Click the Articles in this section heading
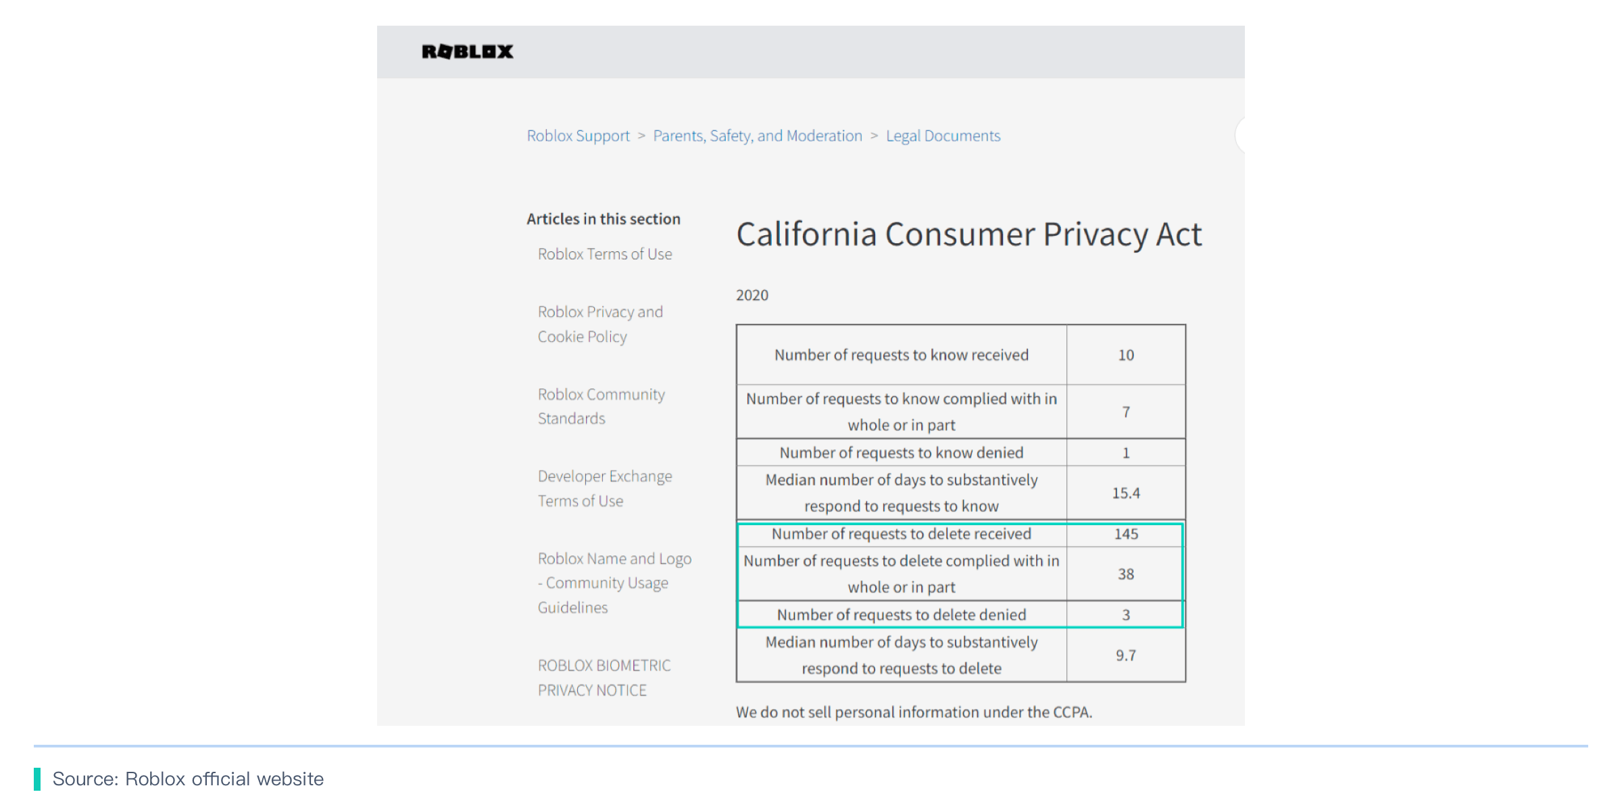1622x811 pixels. (x=604, y=219)
